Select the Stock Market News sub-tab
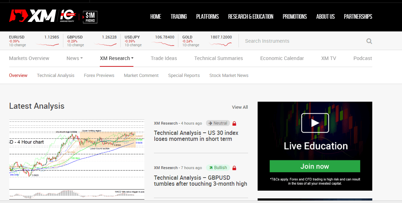Screen dimensions: 402x203 pos(229,76)
